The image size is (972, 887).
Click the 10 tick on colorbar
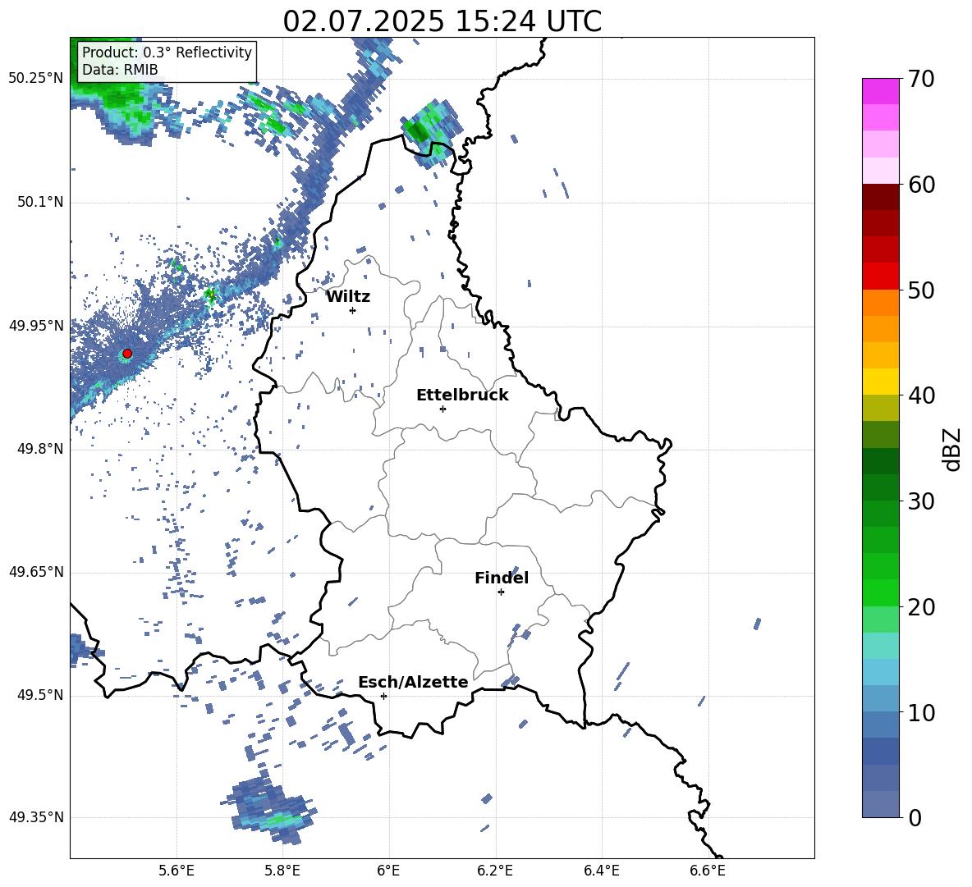[920, 712]
